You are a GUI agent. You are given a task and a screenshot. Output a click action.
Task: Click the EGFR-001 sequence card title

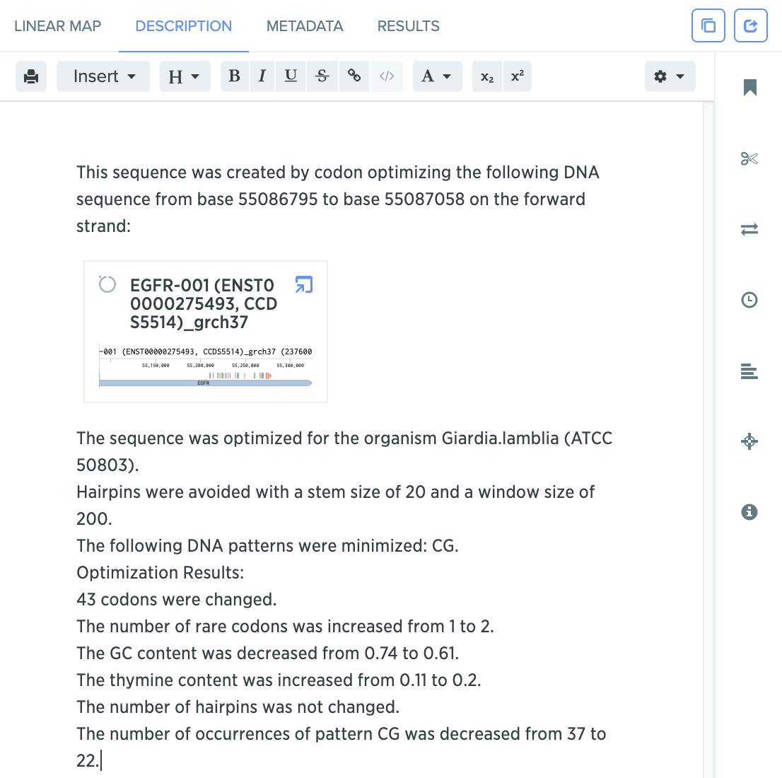pos(204,303)
